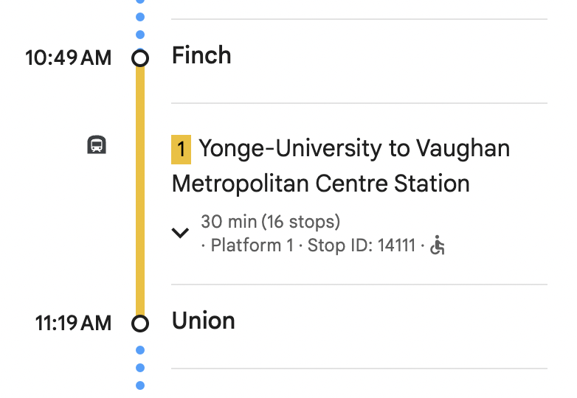Click the wheelchair accessibility icon
577x398 pixels.
[x=438, y=245]
